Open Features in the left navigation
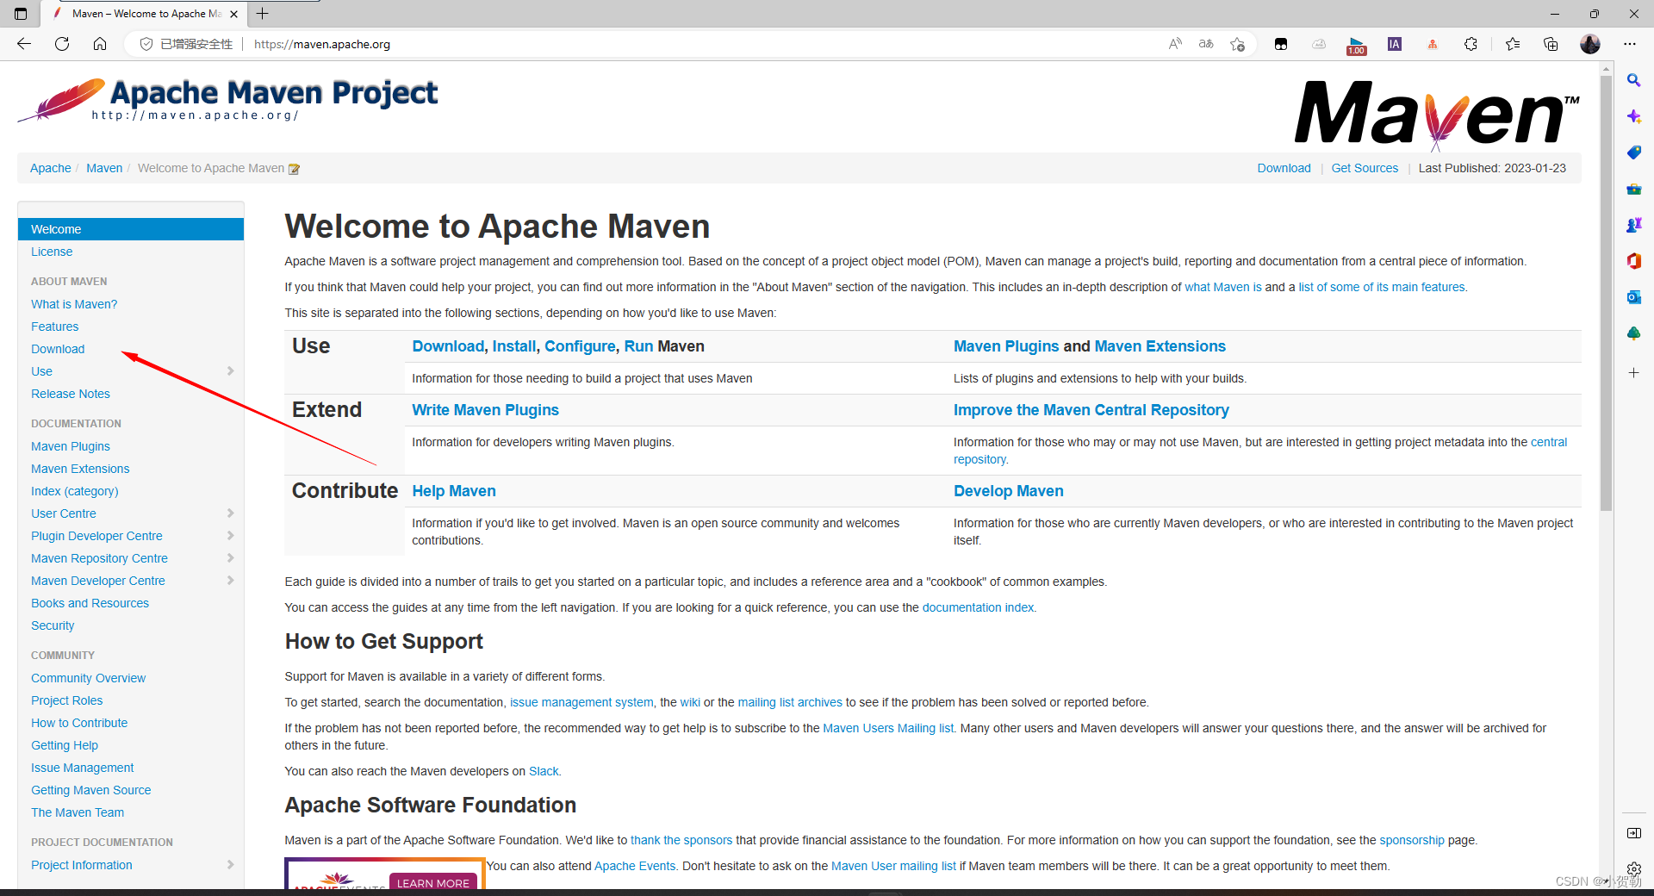The height and width of the screenshot is (896, 1654). coord(55,327)
